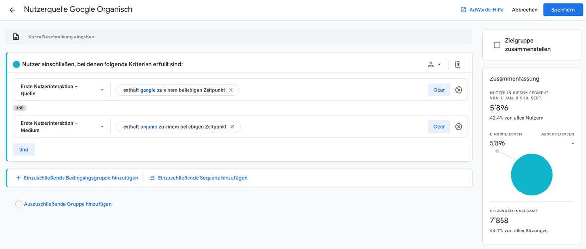Screen dimensions: 586x249
Task: Remove the 'enthält organic' filter chip
Action: coord(232,127)
